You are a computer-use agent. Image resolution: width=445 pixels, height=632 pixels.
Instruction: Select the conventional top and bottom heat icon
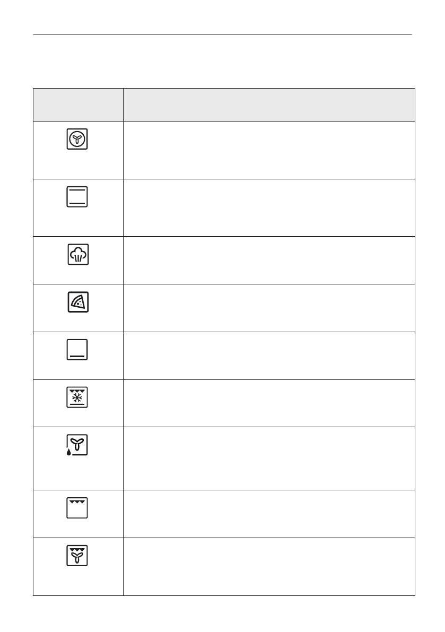point(77,197)
